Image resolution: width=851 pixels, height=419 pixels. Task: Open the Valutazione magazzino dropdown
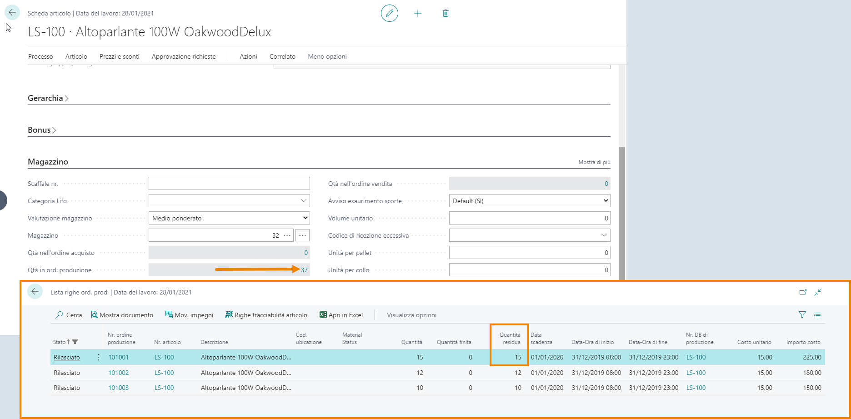pyautogui.click(x=229, y=218)
